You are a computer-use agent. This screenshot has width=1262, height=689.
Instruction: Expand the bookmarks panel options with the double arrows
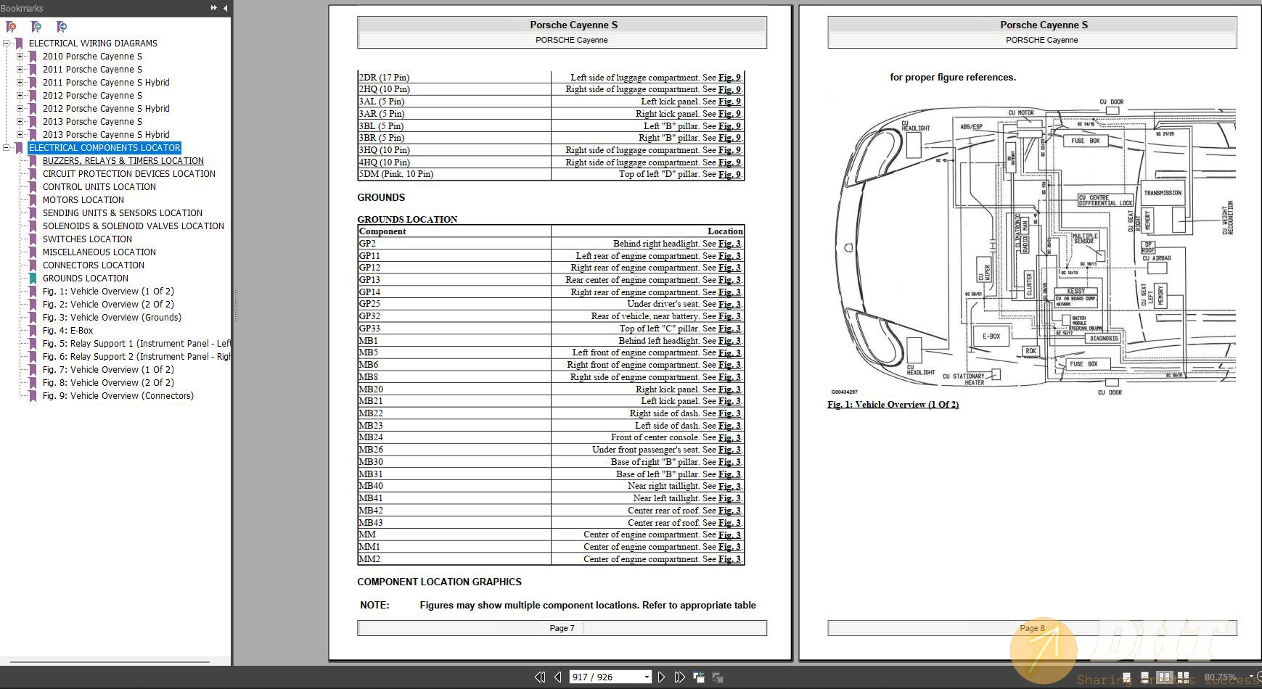click(x=213, y=8)
